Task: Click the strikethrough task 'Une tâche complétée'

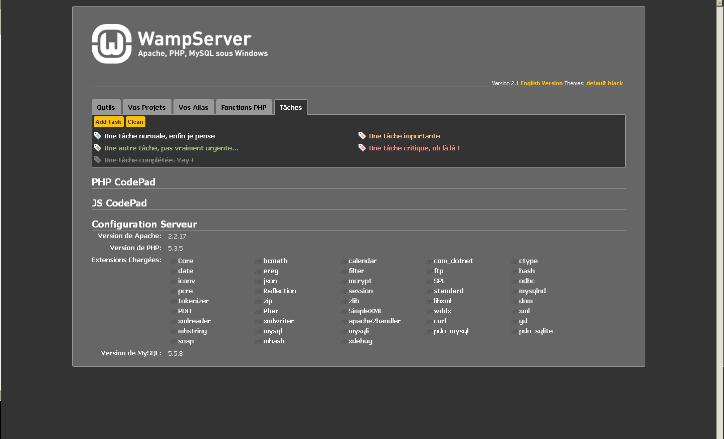Action: coord(149,160)
